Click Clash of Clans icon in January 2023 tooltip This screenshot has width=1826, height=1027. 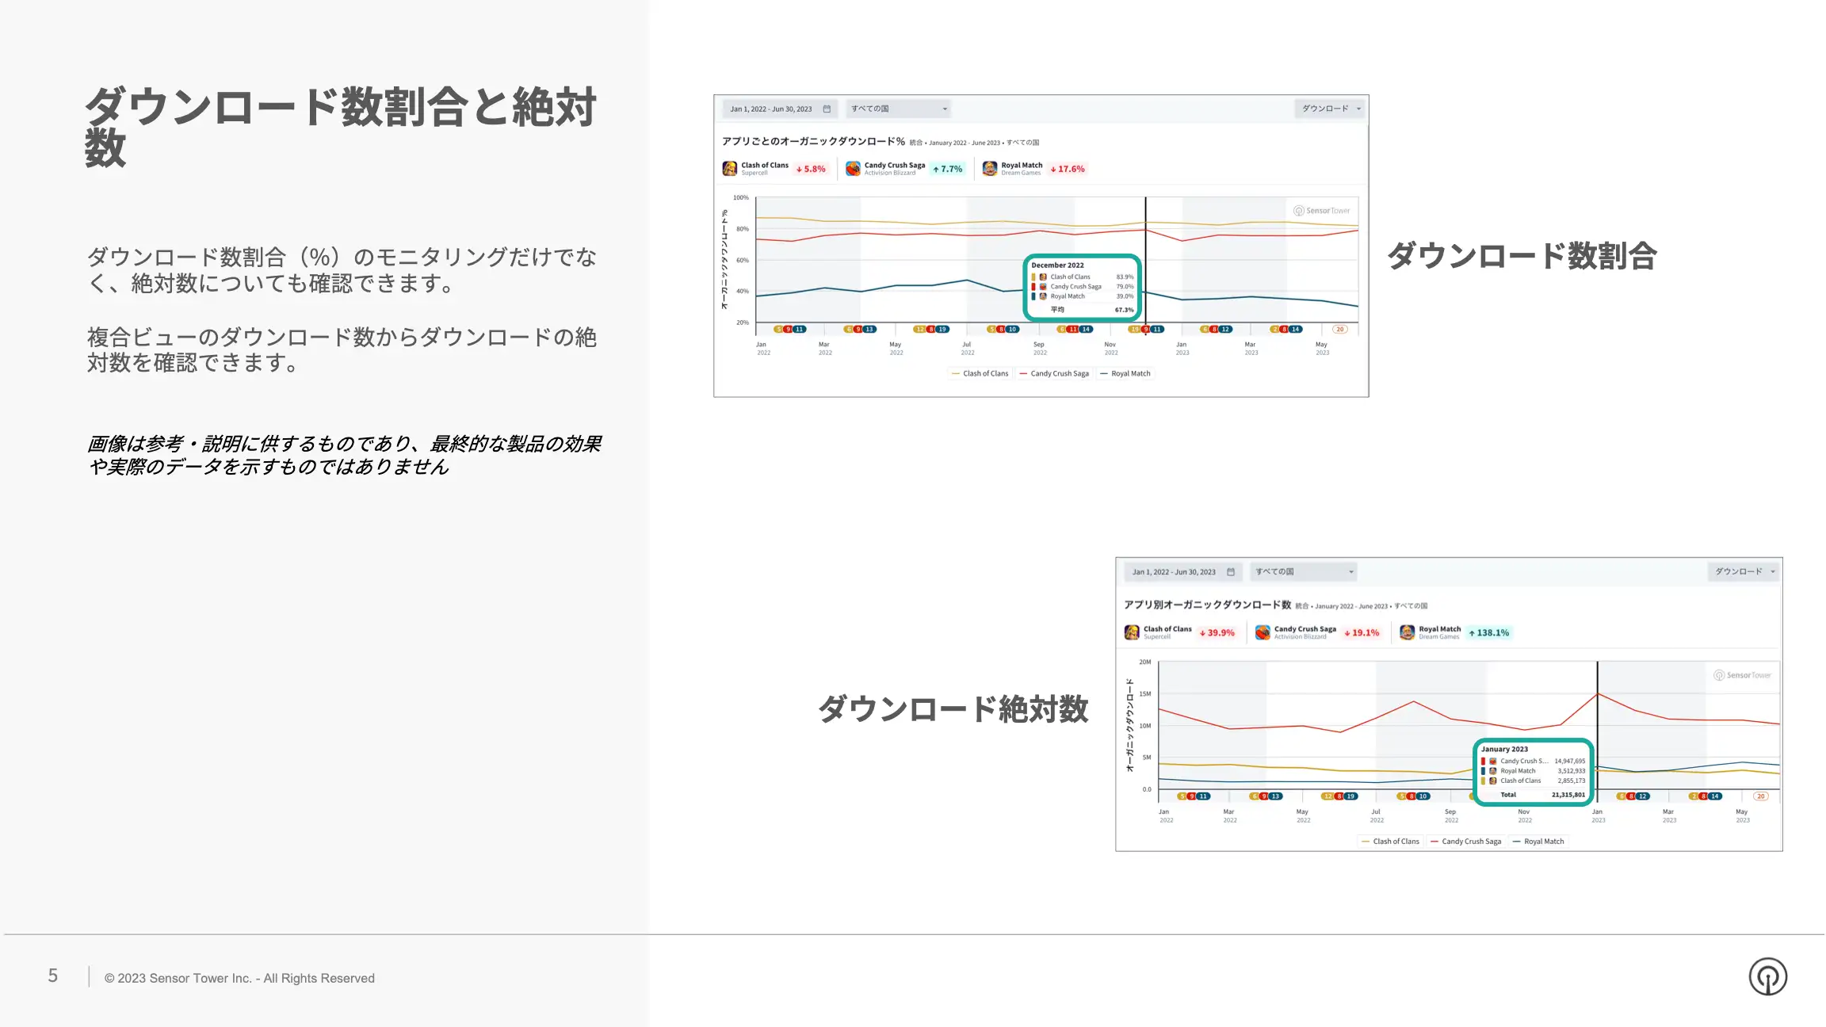[1493, 781]
